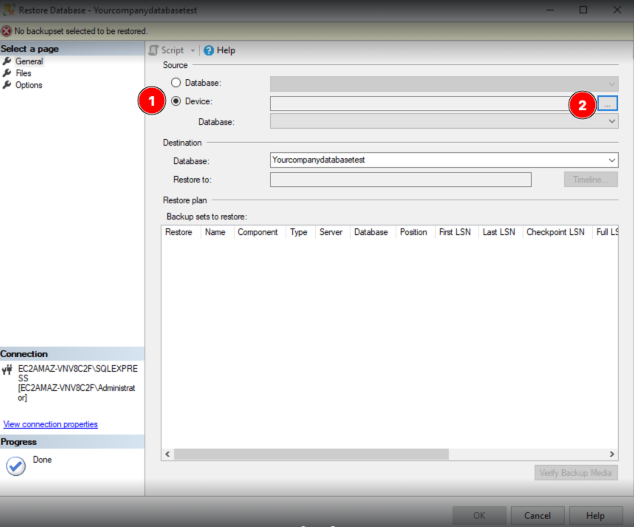Click the Restore to field
The image size is (634, 527).
[x=400, y=180]
